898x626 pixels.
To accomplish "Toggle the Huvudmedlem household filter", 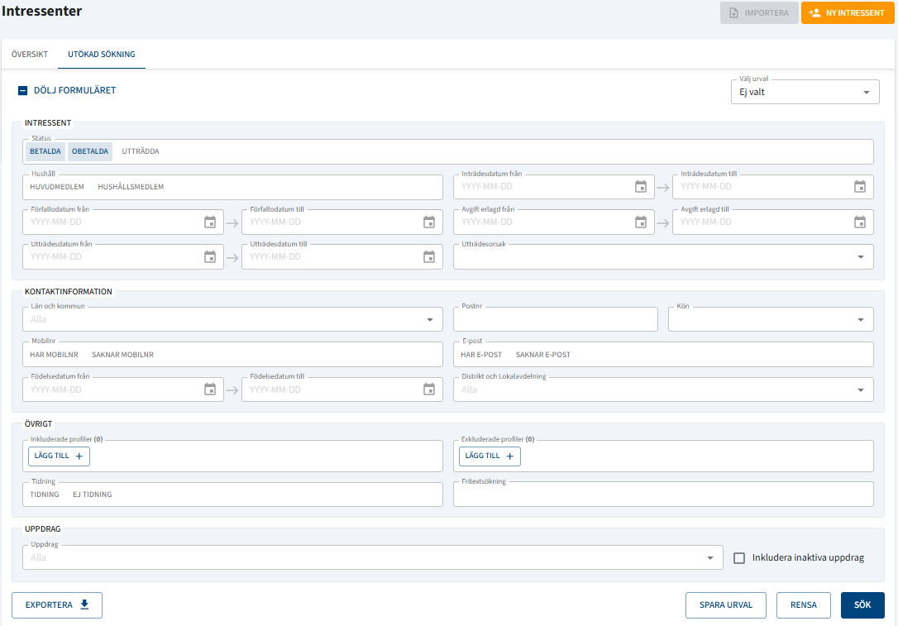I will 57,187.
